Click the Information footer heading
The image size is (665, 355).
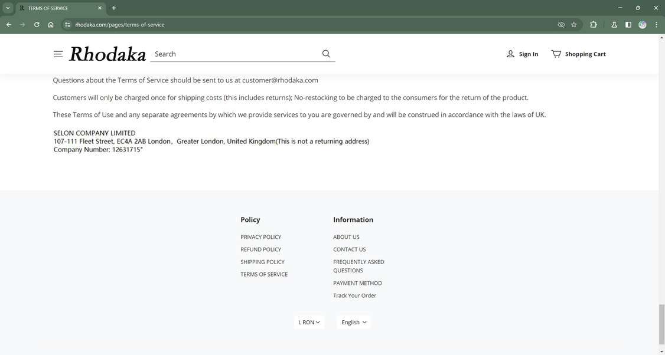tap(353, 219)
